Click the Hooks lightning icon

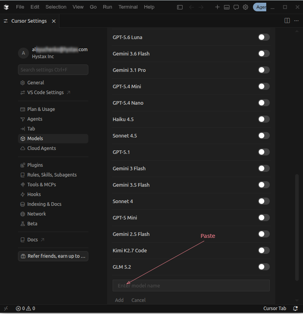pos(23,194)
